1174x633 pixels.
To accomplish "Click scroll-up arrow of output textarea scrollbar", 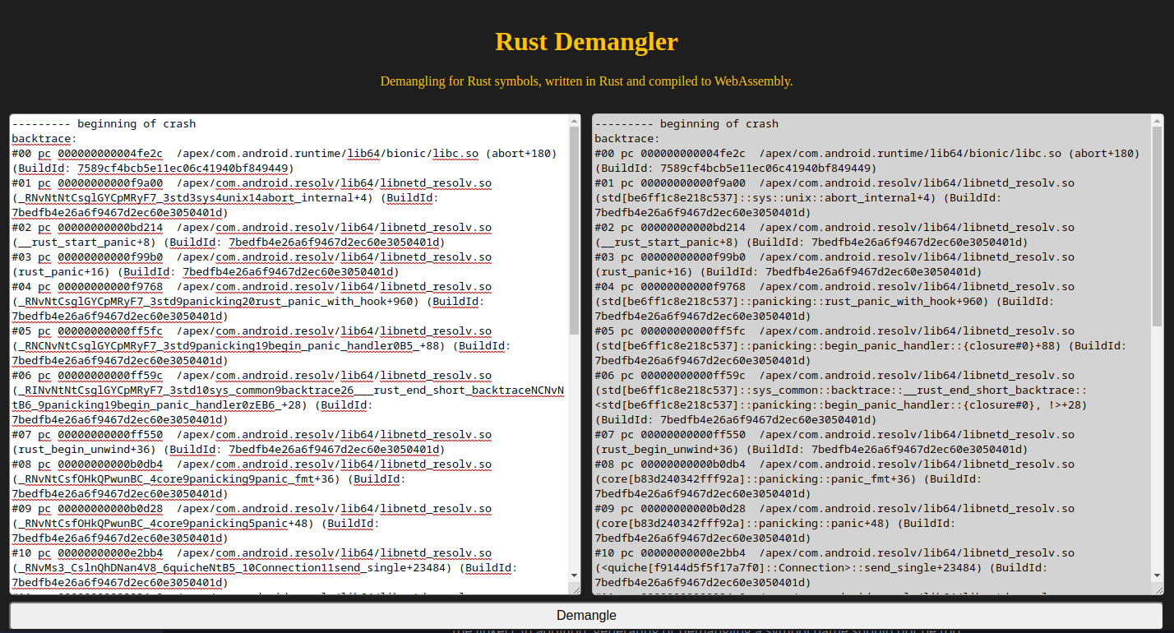I will pos(1158,121).
